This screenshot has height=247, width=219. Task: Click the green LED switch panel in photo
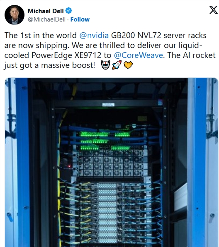(106, 141)
